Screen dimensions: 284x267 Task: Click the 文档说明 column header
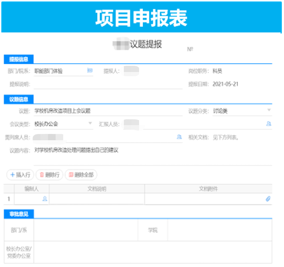pos(97,189)
